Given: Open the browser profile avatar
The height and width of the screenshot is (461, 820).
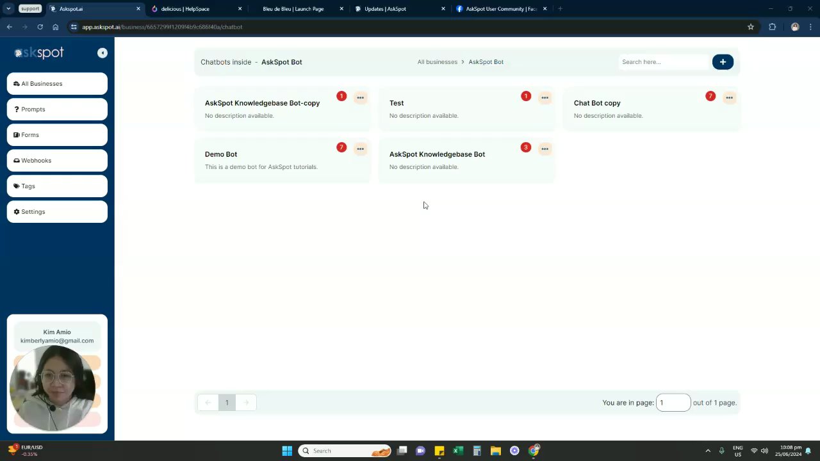Looking at the screenshot, I should 795,27.
